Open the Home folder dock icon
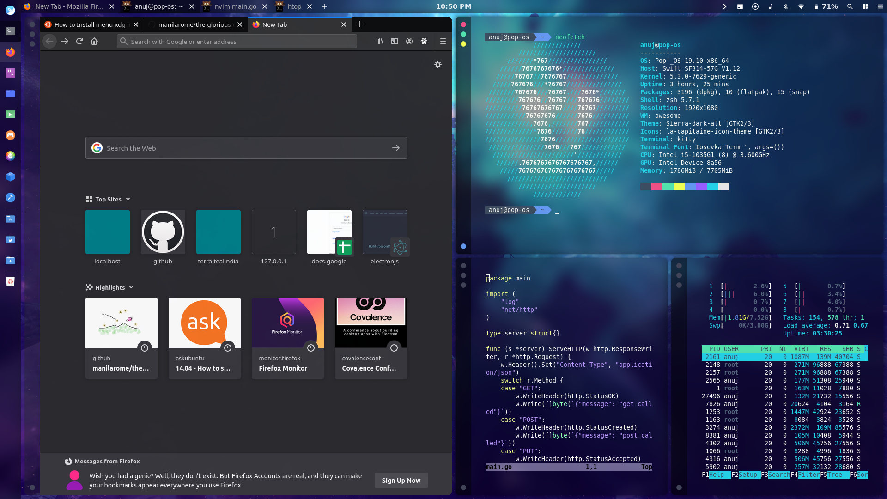 pyautogui.click(x=10, y=219)
